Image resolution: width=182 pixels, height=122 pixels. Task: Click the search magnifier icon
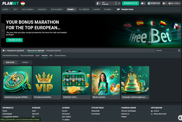pos(179,50)
